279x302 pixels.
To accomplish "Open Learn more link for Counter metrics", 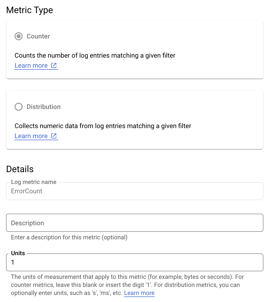I will pyautogui.click(x=31, y=66).
